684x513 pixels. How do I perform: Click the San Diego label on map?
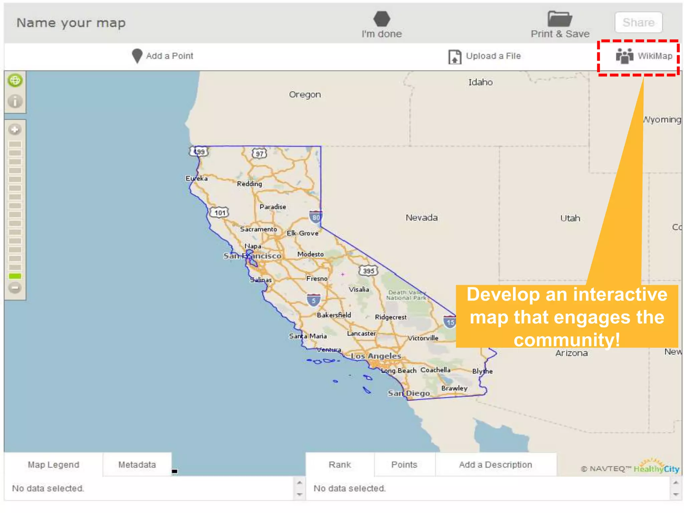(x=409, y=393)
